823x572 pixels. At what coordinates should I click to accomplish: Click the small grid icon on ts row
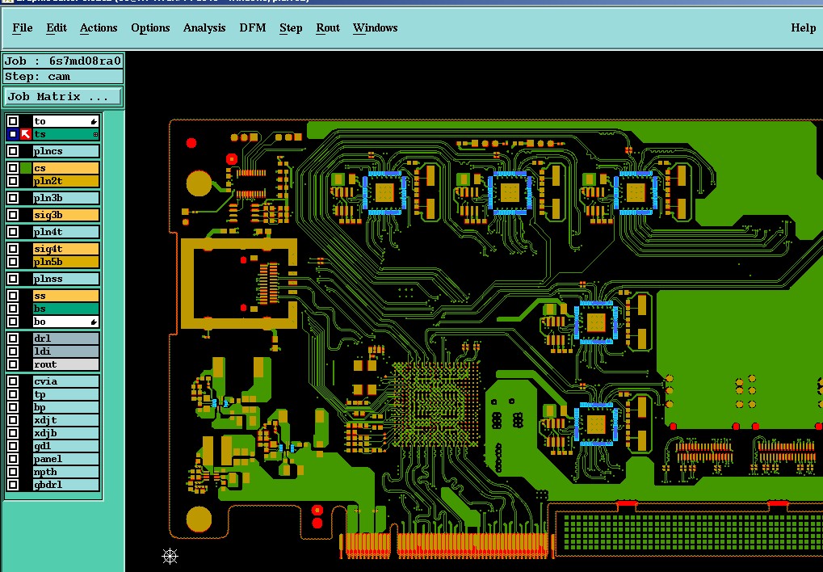95,135
